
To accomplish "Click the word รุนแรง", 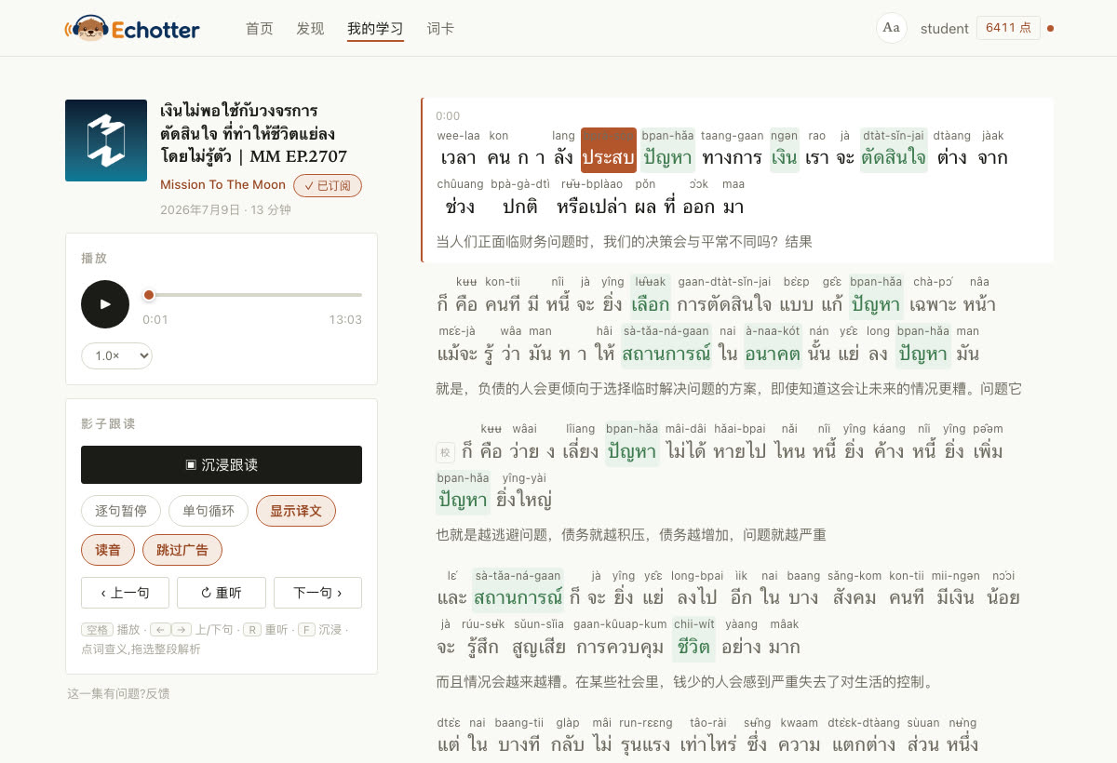I will 645,737.
